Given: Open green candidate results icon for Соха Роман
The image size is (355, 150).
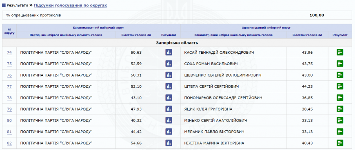Looking at the screenshot, I should click(x=339, y=64).
